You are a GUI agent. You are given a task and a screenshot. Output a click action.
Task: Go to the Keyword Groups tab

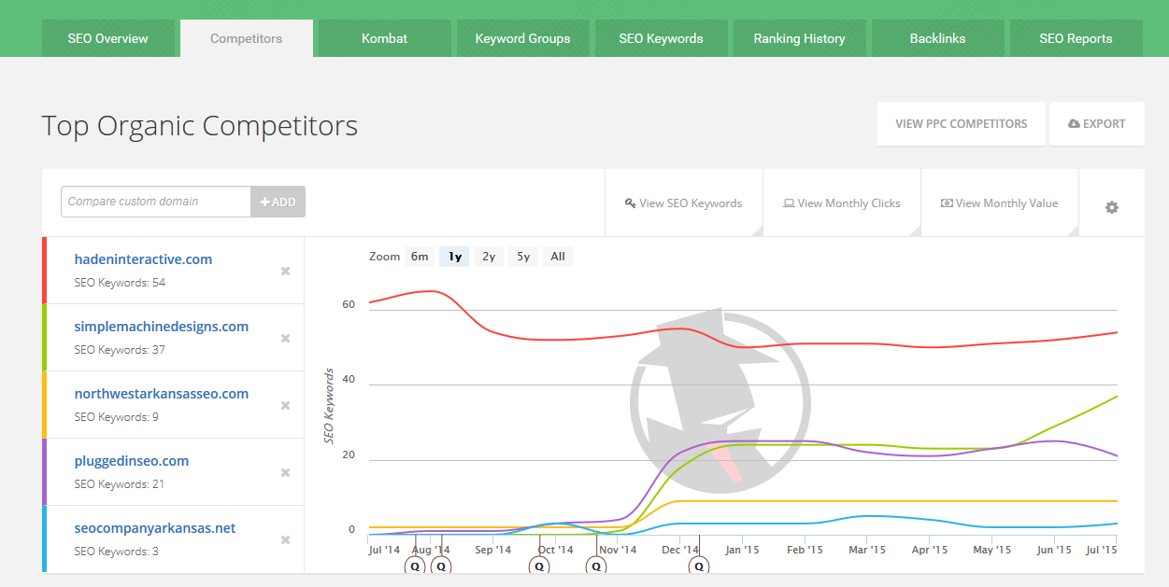tap(523, 38)
